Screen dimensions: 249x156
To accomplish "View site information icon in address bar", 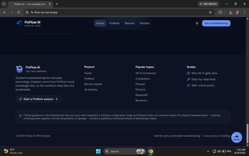I will (27, 12).
